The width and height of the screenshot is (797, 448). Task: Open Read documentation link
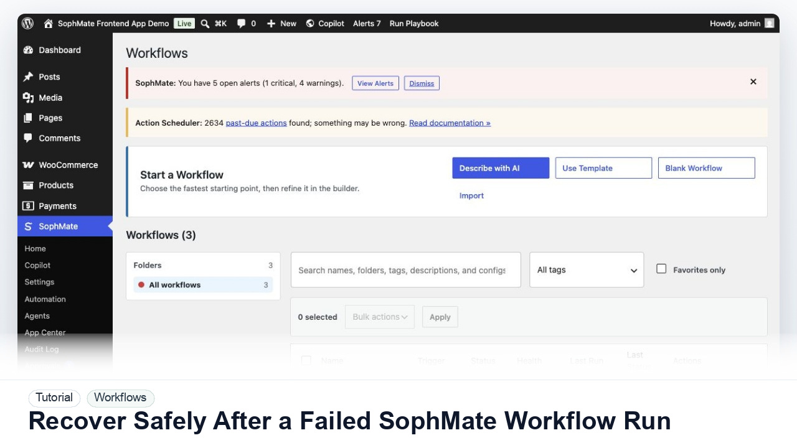coord(450,123)
